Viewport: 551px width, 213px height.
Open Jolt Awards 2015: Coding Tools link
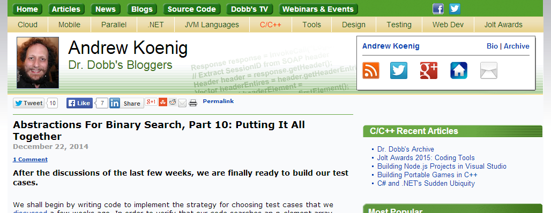coord(426,157)
